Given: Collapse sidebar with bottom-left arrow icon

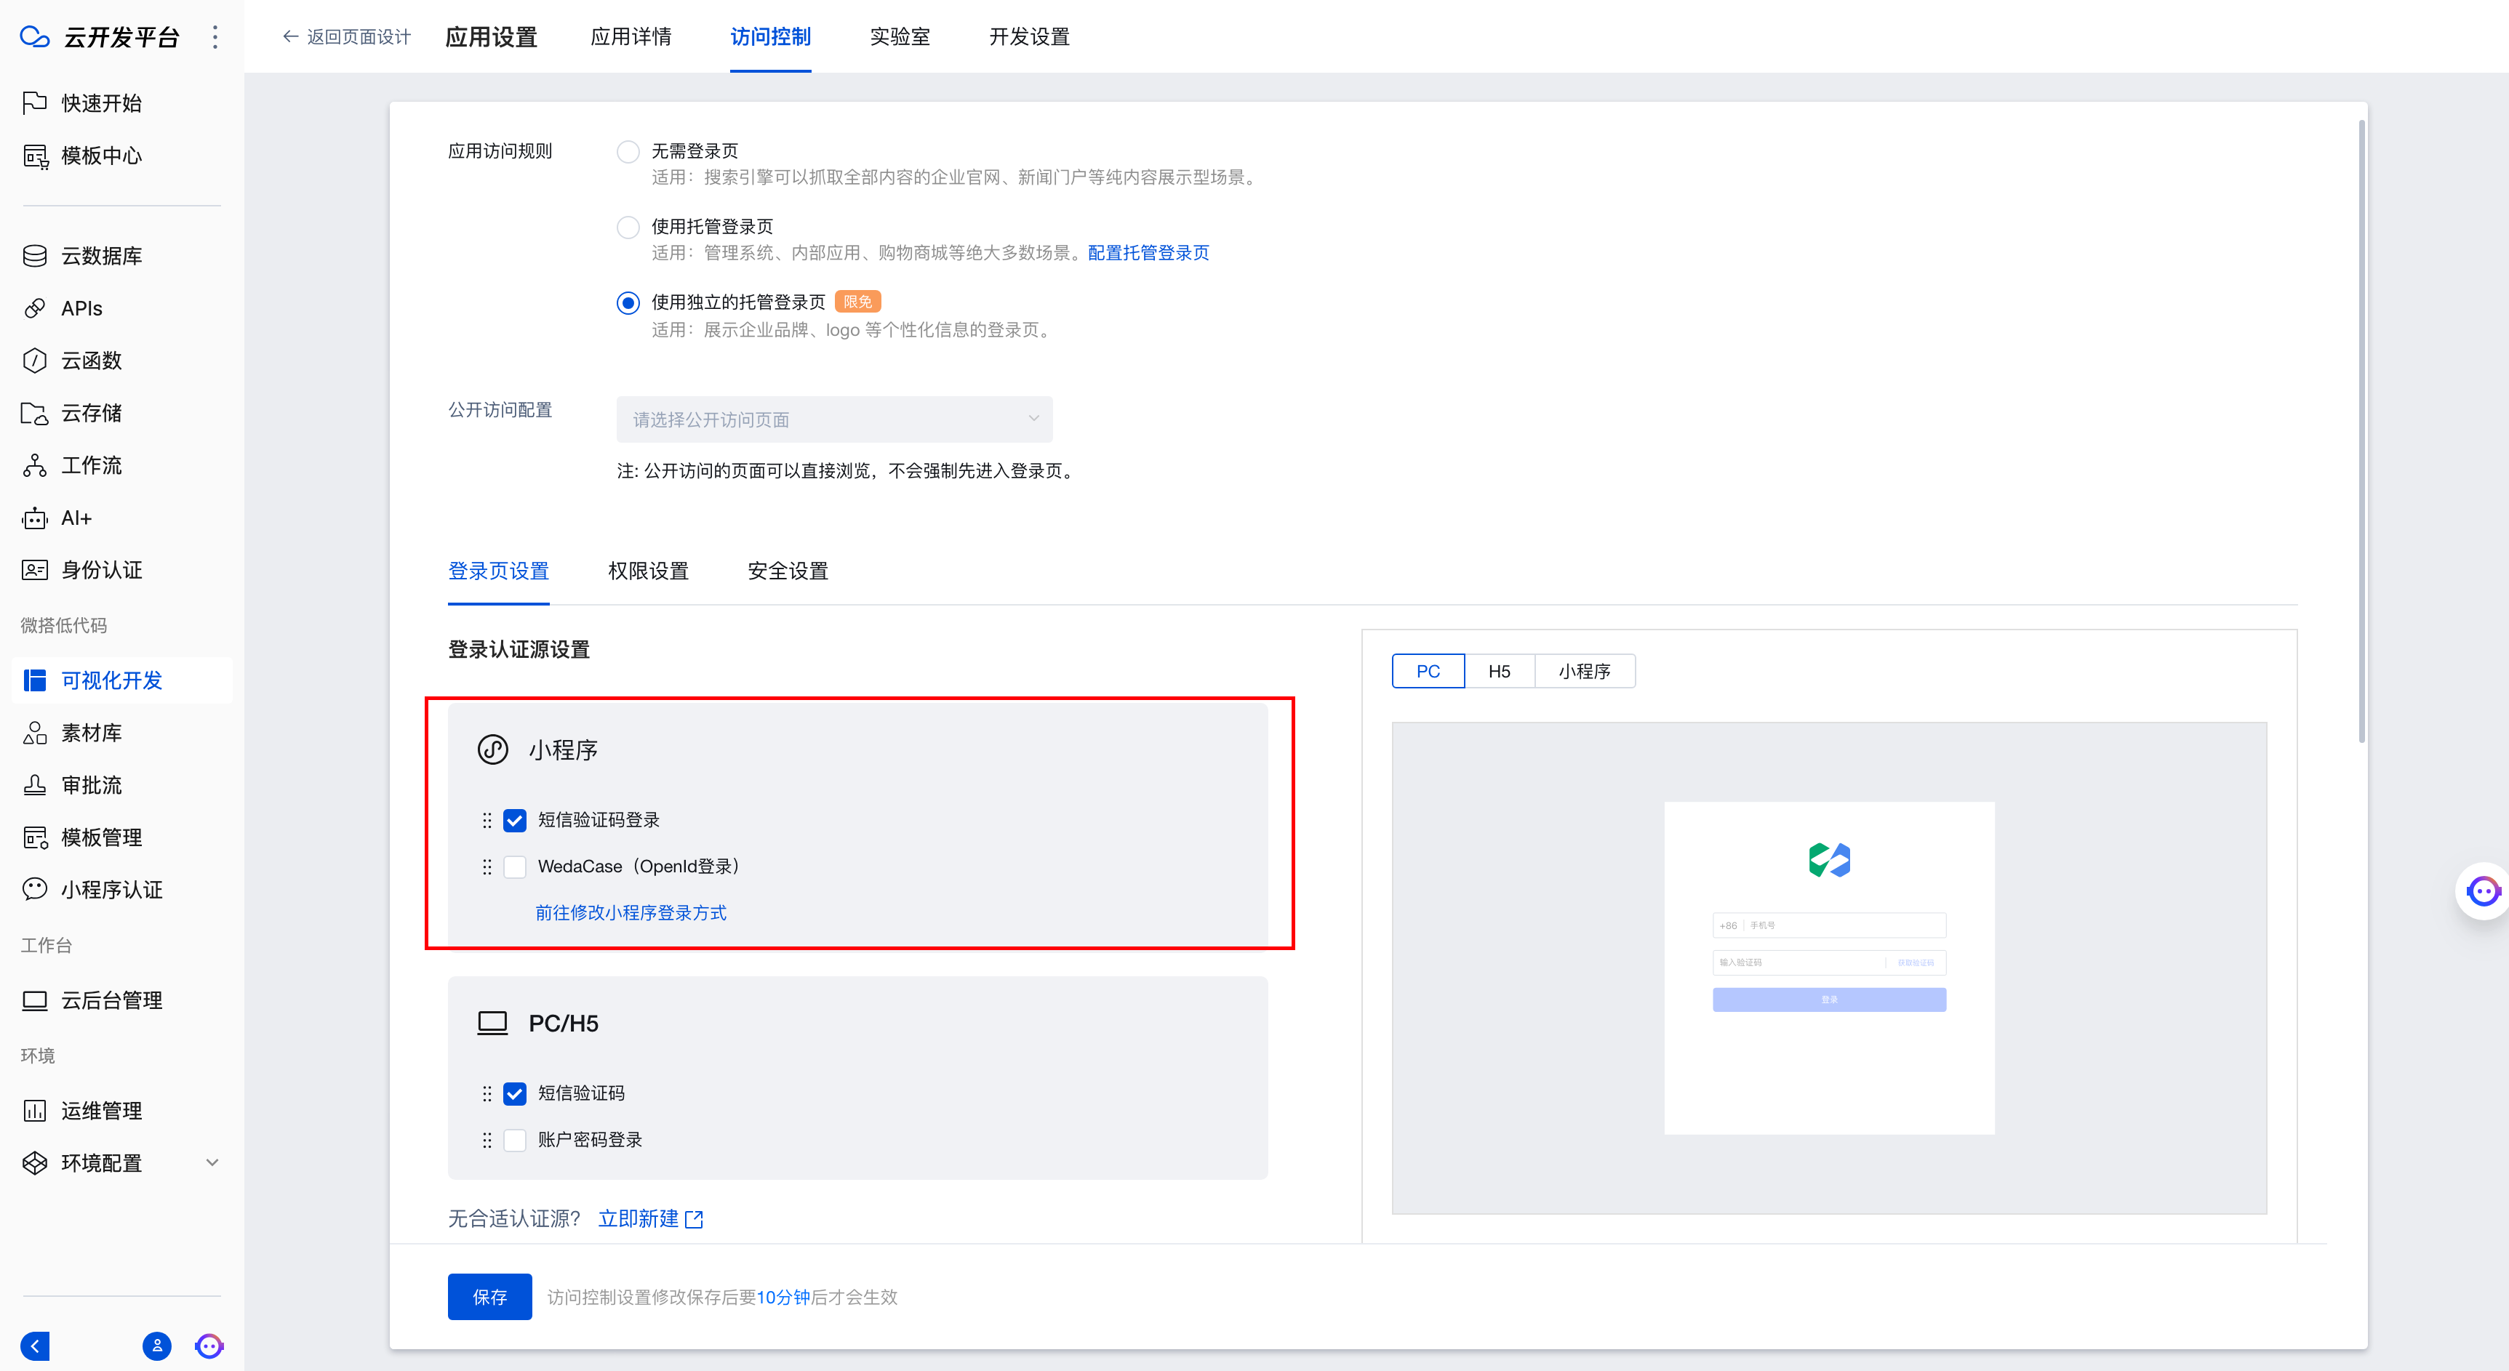Looking at the screenshot, I should point(35,1346).
